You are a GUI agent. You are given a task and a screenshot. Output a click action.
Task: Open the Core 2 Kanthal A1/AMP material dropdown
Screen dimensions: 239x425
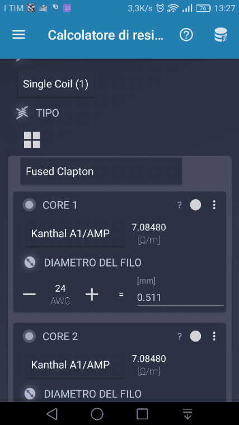click(75, 365)
